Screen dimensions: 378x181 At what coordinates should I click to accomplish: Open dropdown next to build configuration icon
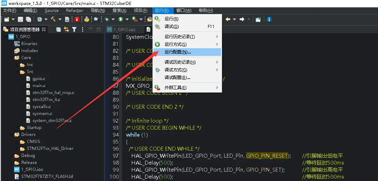[x=46, y=20]
